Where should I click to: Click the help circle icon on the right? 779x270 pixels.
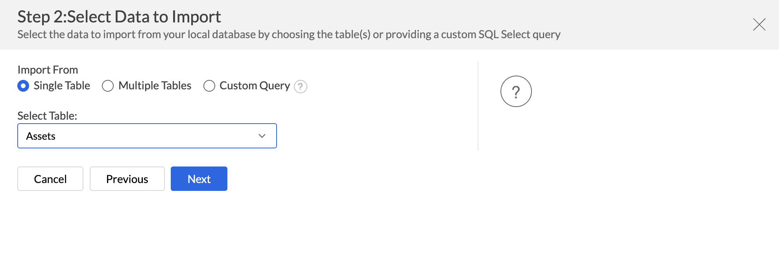pyautogui.click(x=516, y=91)
